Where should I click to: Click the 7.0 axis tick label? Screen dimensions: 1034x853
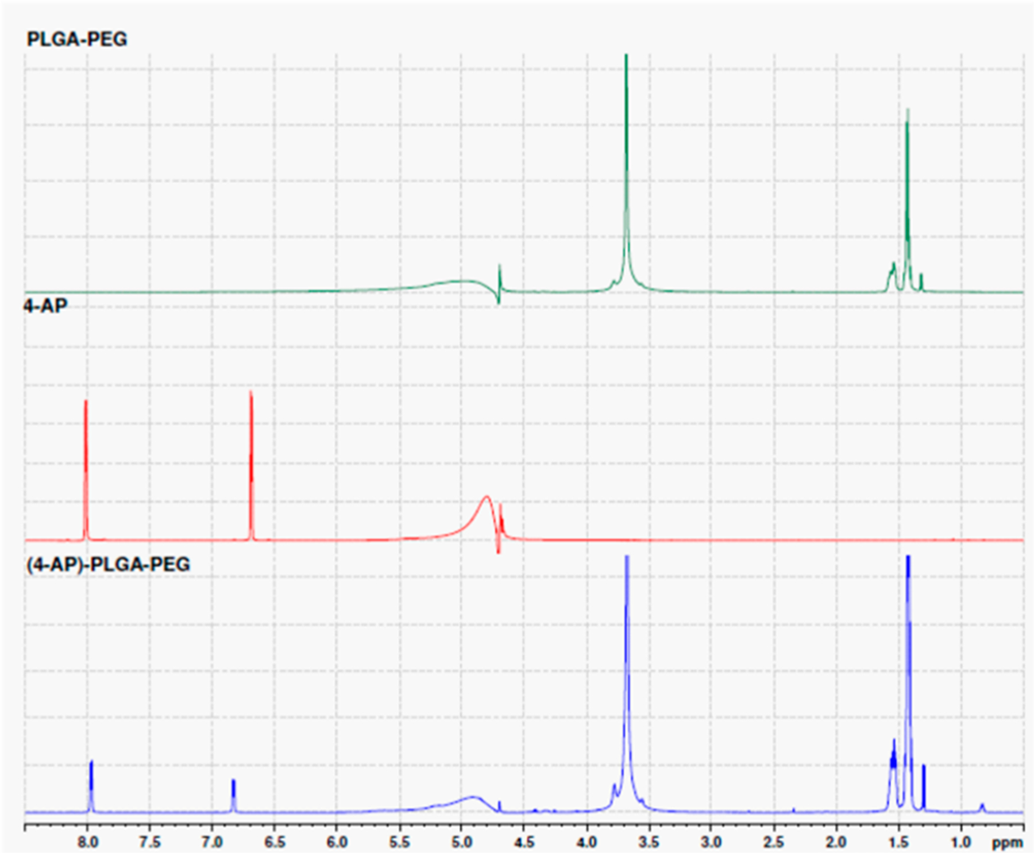[x=213, y=842]
